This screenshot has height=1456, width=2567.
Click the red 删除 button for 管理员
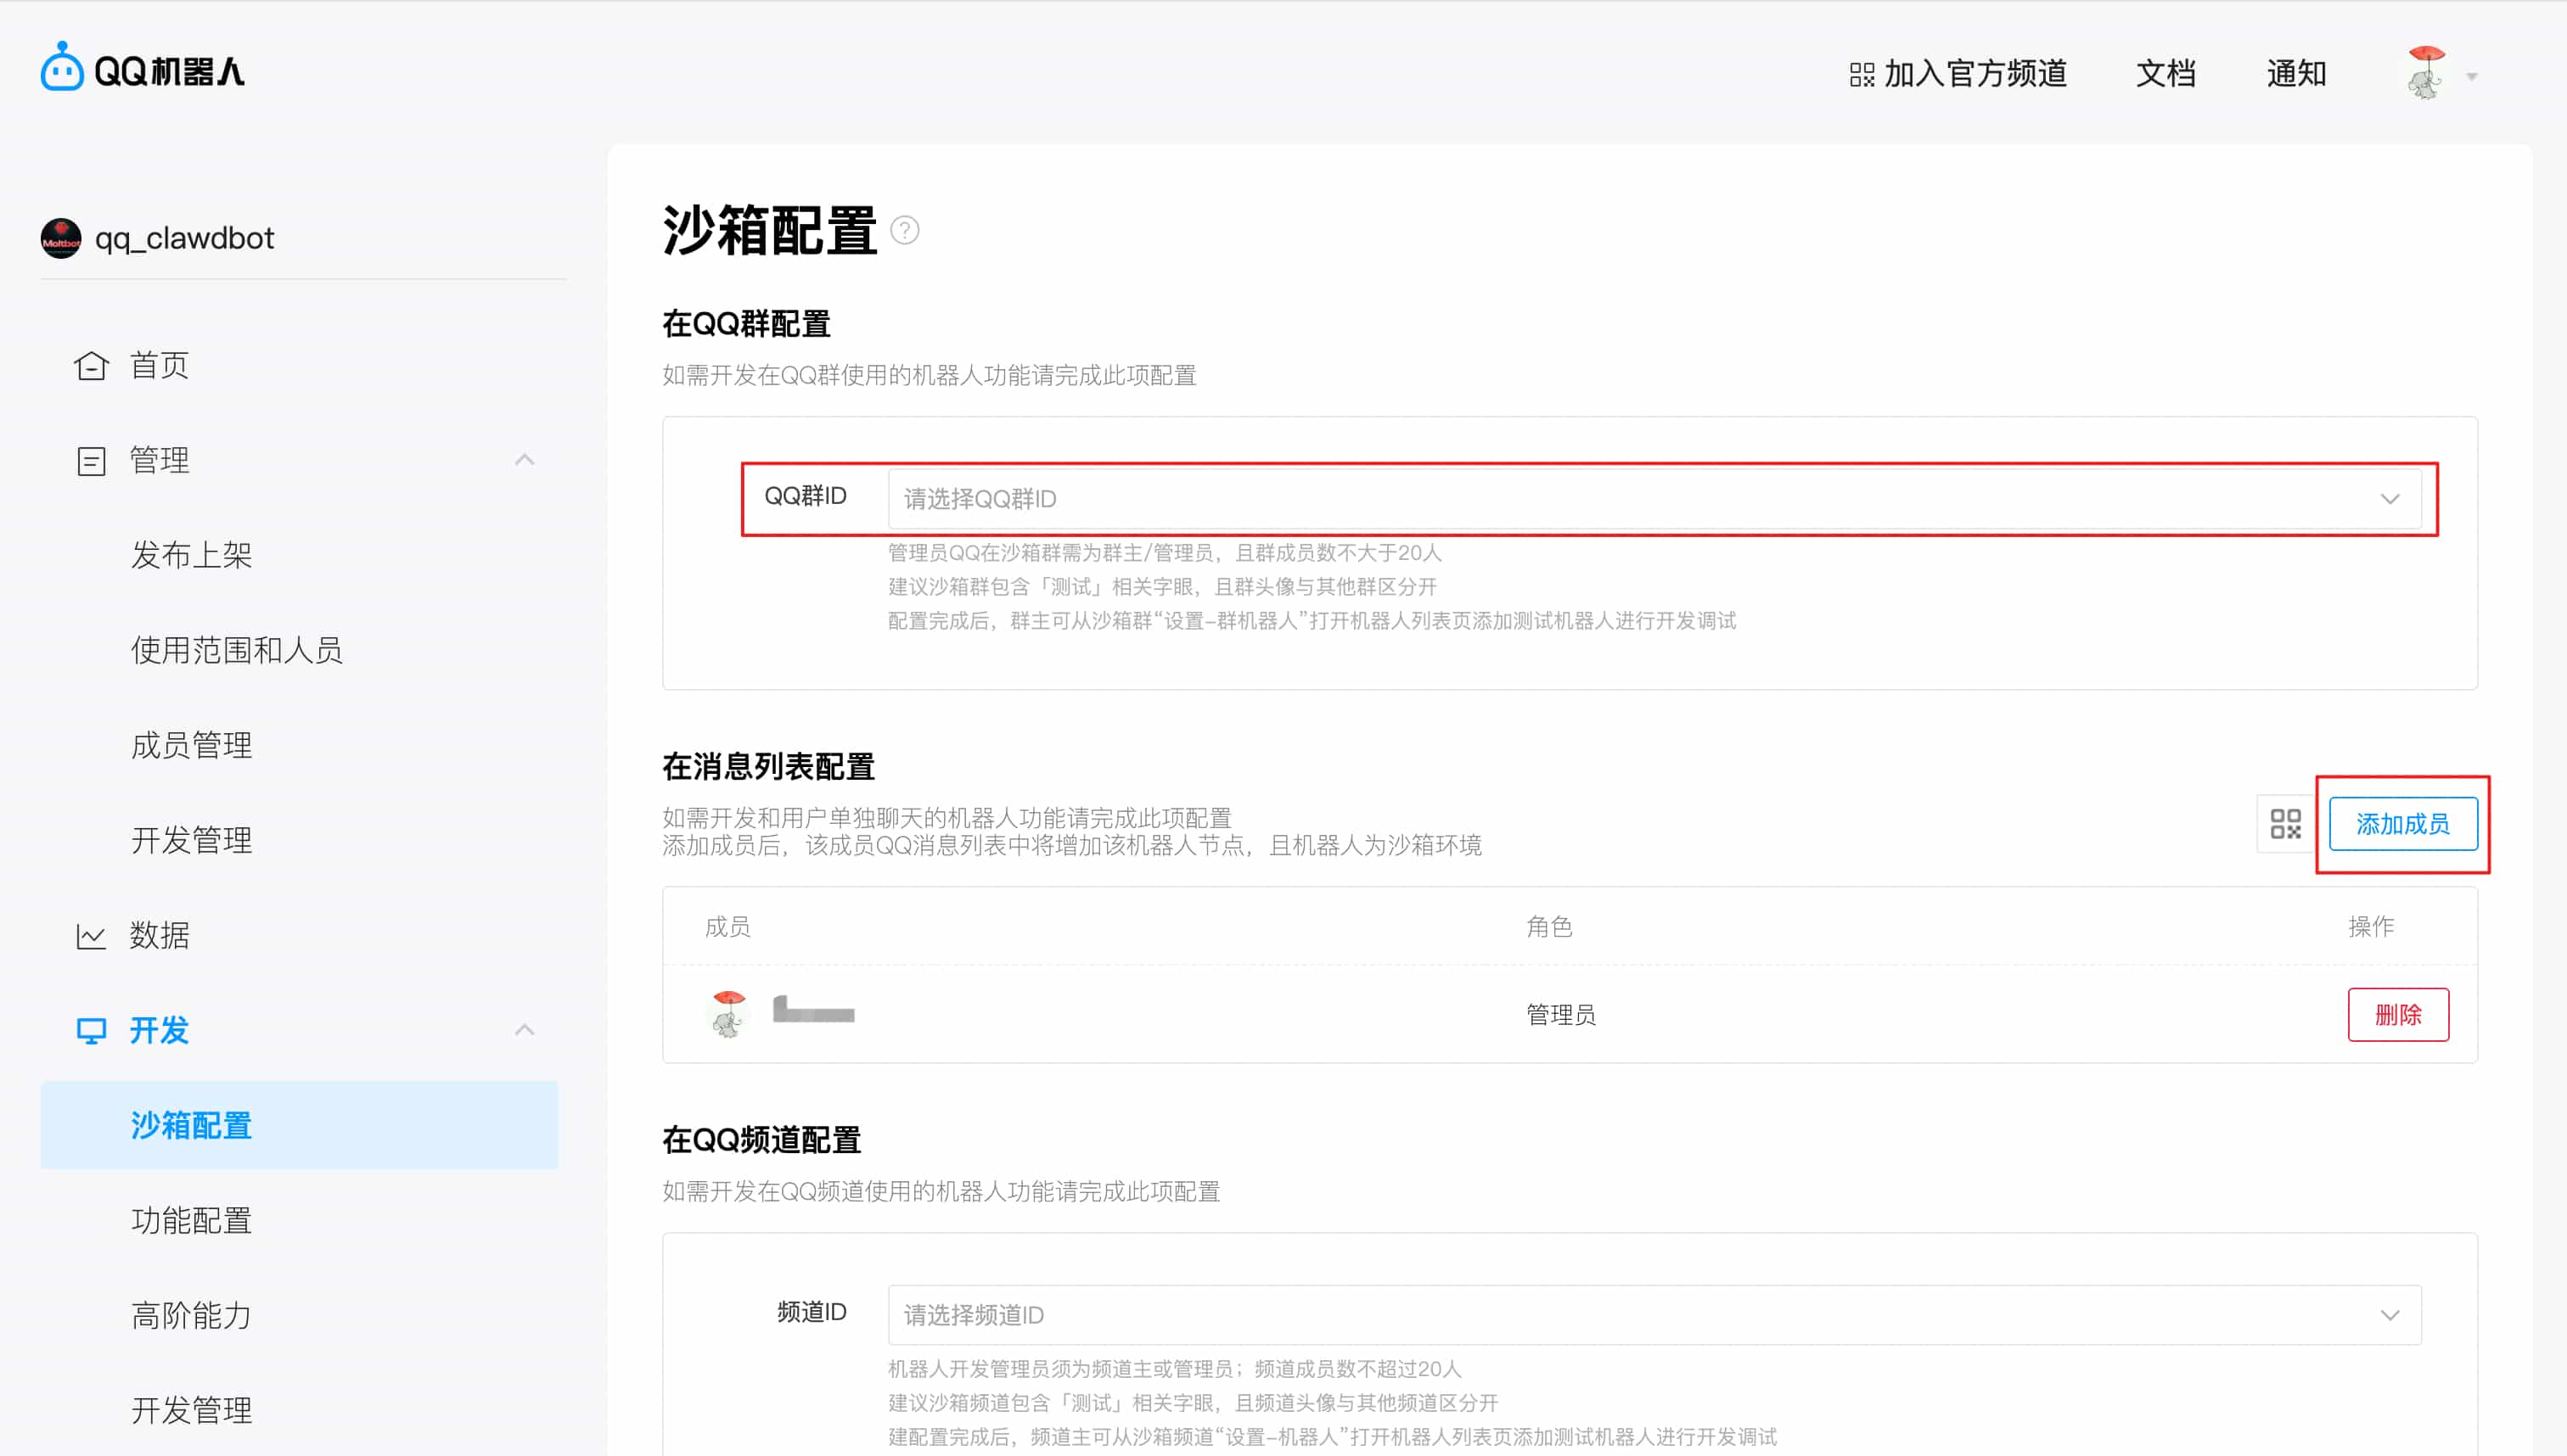click(2398, 1014)
